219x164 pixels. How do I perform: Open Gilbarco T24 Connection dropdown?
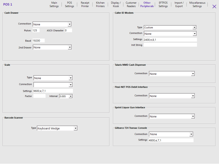tap(171, 134)
